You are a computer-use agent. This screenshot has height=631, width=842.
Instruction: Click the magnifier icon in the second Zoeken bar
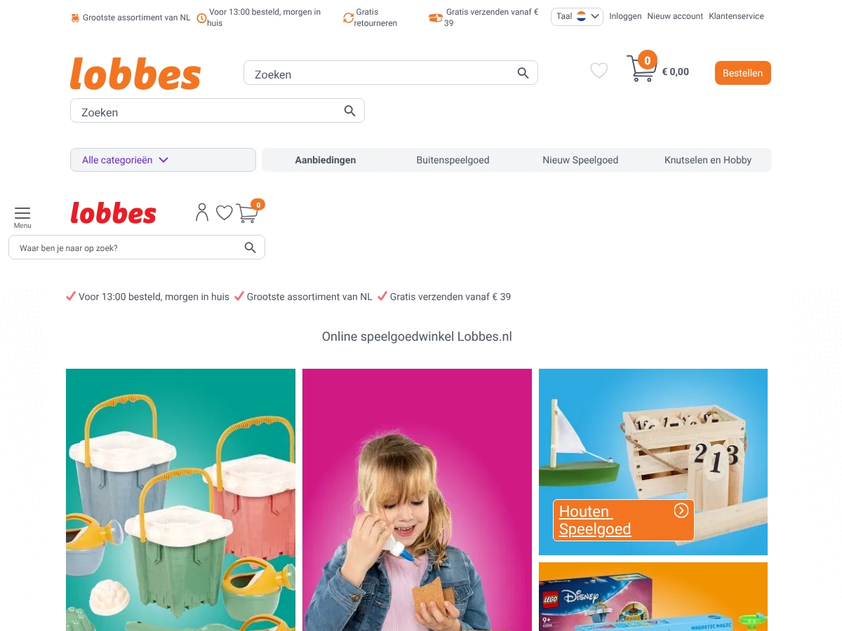click(349, 111)
